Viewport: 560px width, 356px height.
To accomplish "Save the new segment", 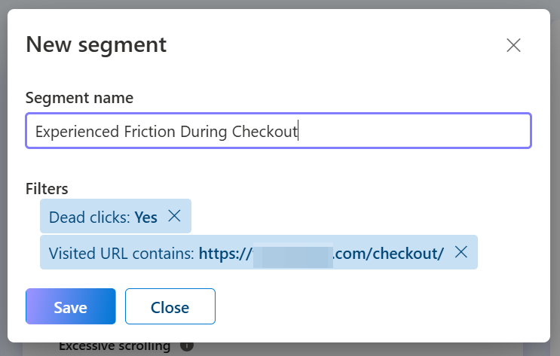I will (x=71, y=306).
